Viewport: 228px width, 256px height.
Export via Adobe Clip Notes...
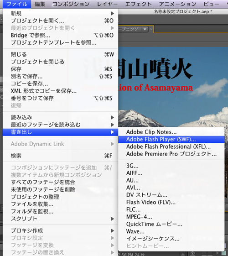pyautogui.click(x=171, y=132)
